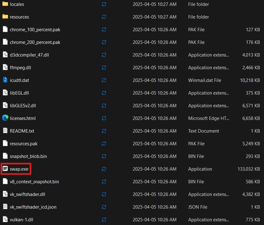Click the sync status icon for ffmpeg.dll
264x225 pixels.
pos(104,68)
